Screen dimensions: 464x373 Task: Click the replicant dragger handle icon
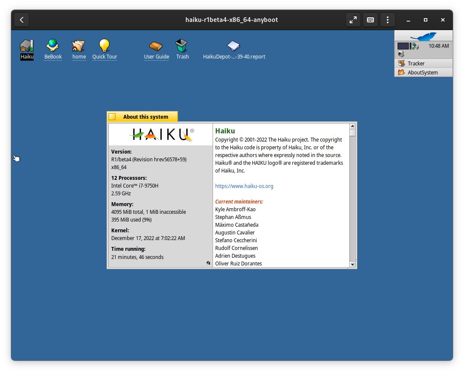[x=208, y=262]
